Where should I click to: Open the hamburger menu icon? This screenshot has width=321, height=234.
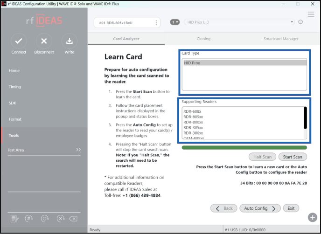[311, 14]
